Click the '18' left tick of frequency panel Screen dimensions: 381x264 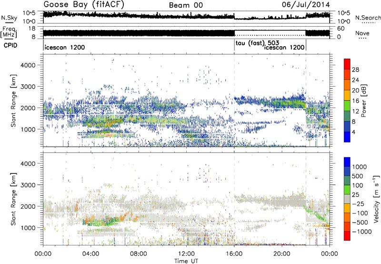coord(31,29)
